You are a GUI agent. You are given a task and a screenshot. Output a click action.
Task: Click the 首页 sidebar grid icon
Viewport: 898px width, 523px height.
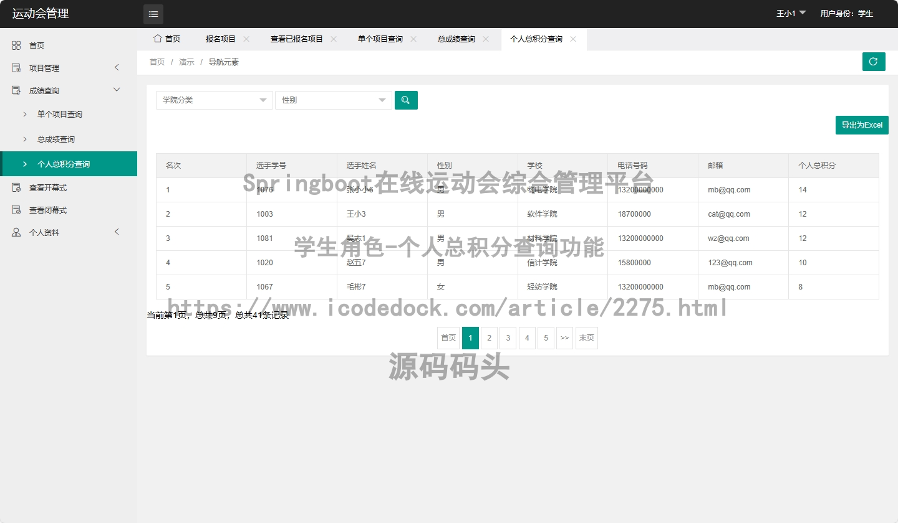(x=16, y=45)
